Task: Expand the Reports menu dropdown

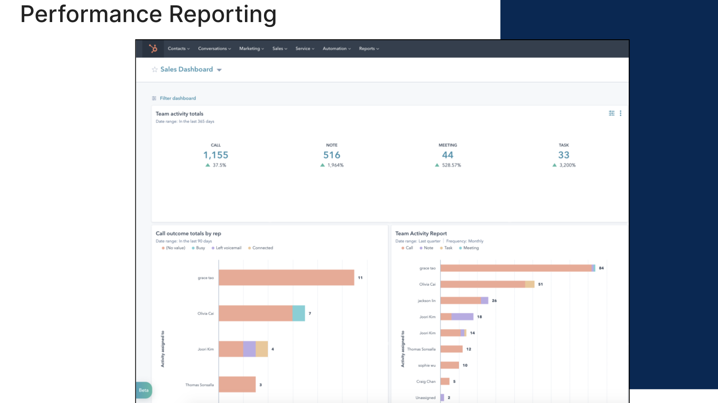Action: pos(369,49)
